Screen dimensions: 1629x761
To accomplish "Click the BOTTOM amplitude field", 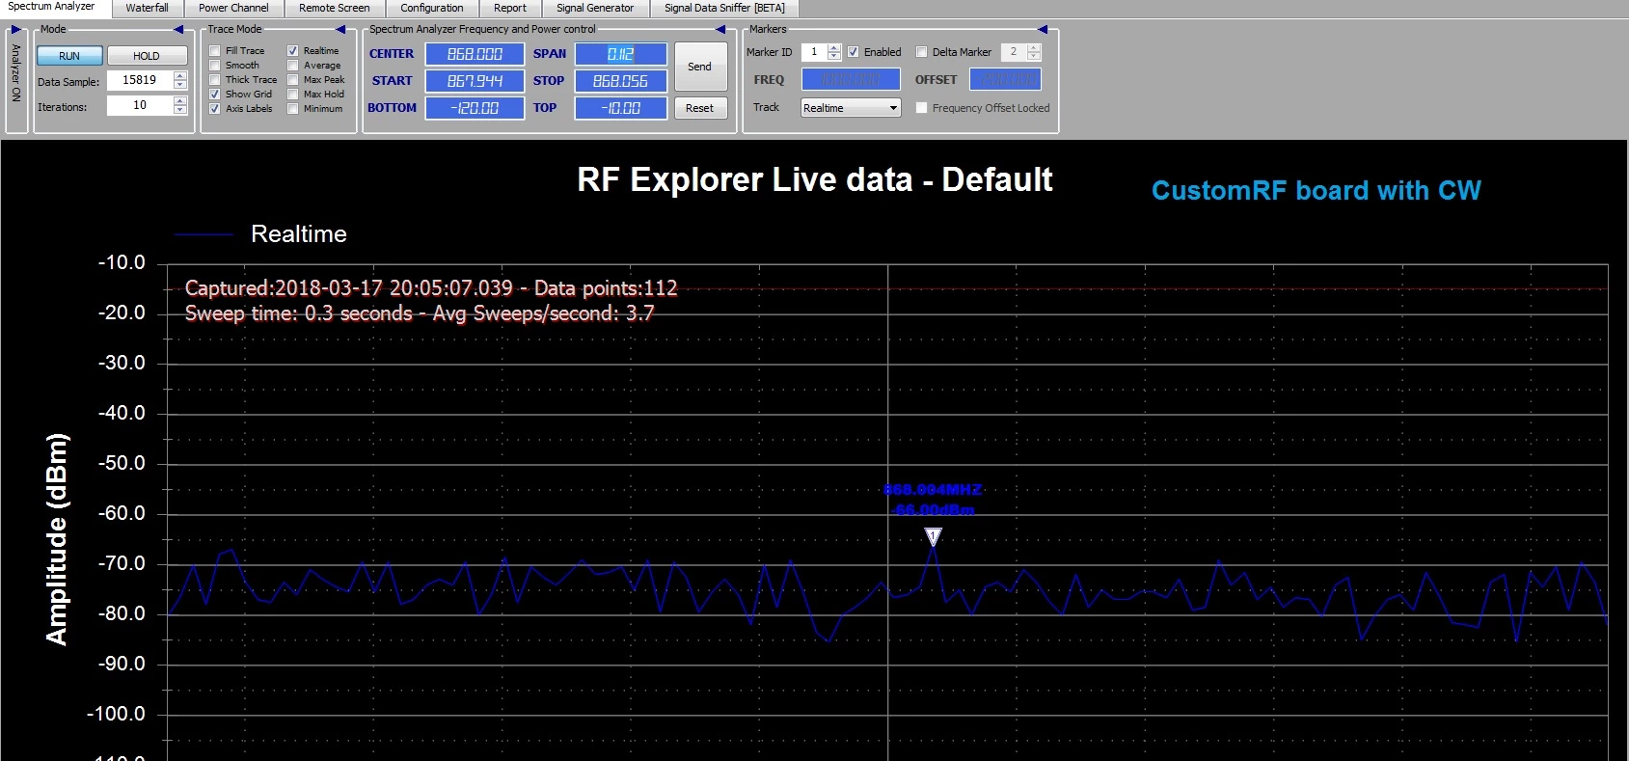I will 475,108.
